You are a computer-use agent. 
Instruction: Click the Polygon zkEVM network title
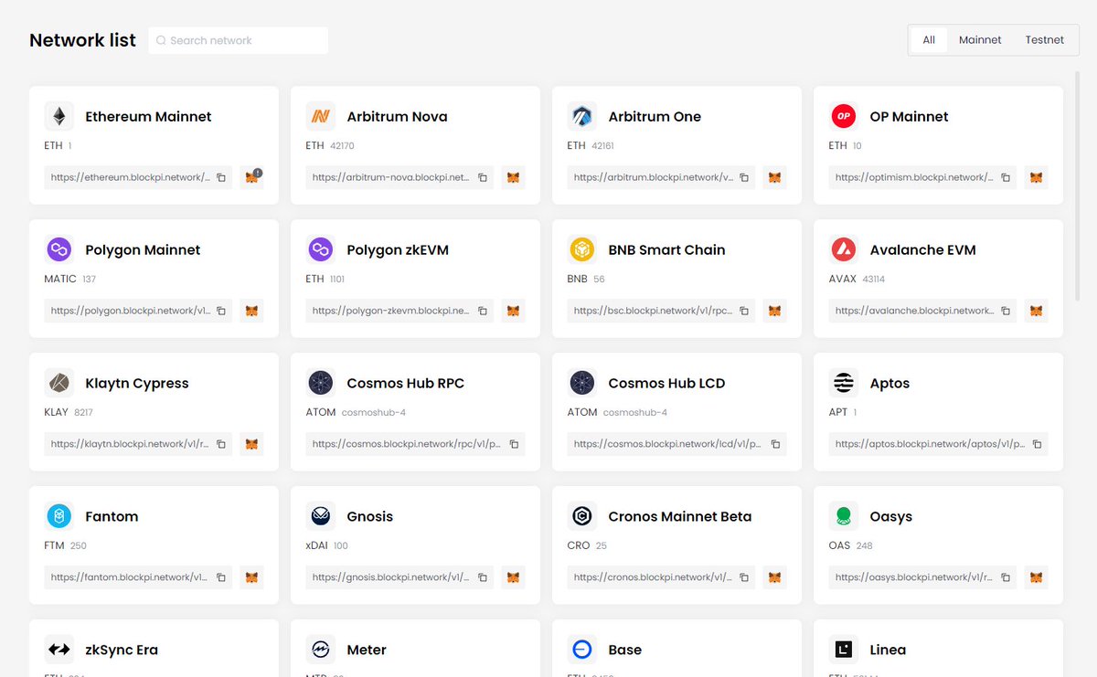(x=398, y=249)
